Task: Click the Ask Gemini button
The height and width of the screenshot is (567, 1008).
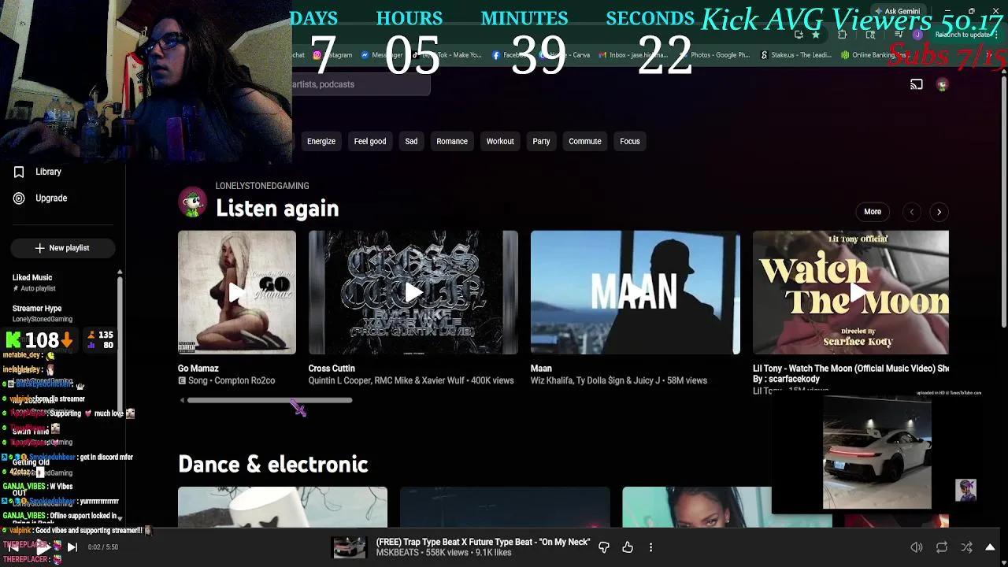Action: tap(896, 11)
